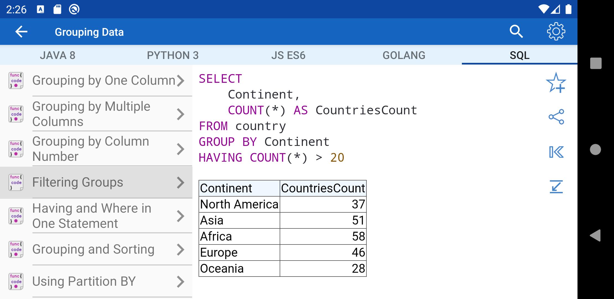
Task: Open Grouping by Column Number topic
Action: point(91,149)
